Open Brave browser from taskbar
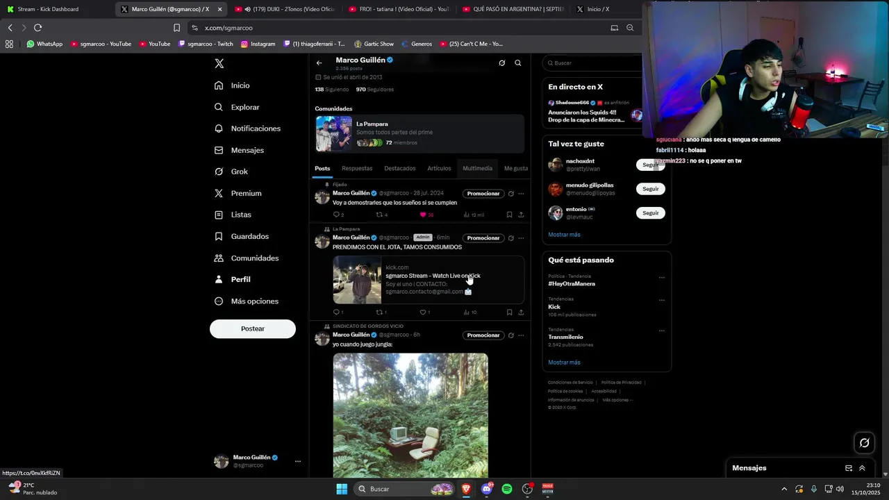 pyautogui.click(x=466, y=489)
